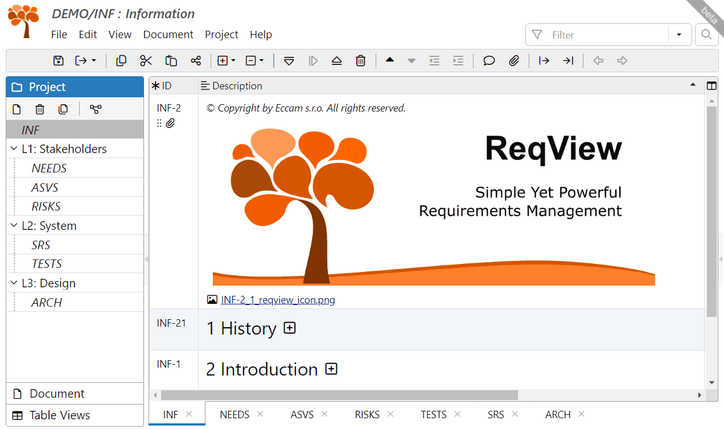The width and height of the screenshot is (724, 429).
Task: Click the add child object icon
Action: 313,60
